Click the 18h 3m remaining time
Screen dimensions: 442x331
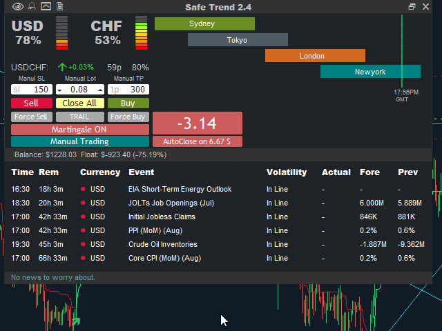pos(51,189)
